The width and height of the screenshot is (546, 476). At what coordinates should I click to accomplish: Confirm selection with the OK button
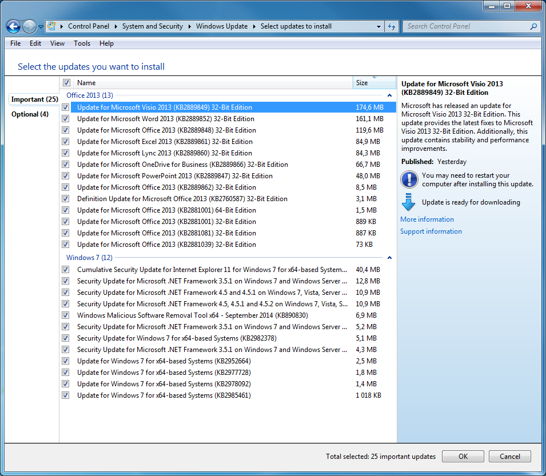pos(463,457)
